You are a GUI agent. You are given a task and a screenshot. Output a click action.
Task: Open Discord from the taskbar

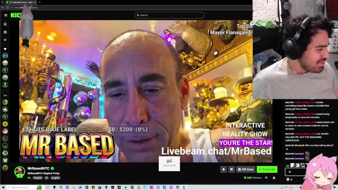click(158, 187)
